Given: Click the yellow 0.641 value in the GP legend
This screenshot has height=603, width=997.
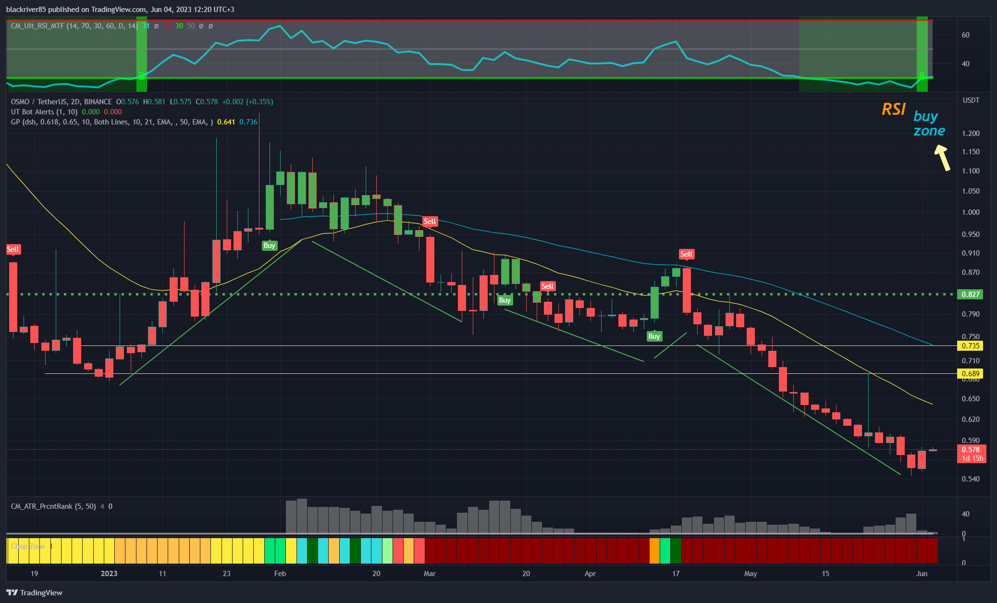Looking at the screenshot, I should pos(226,122).
